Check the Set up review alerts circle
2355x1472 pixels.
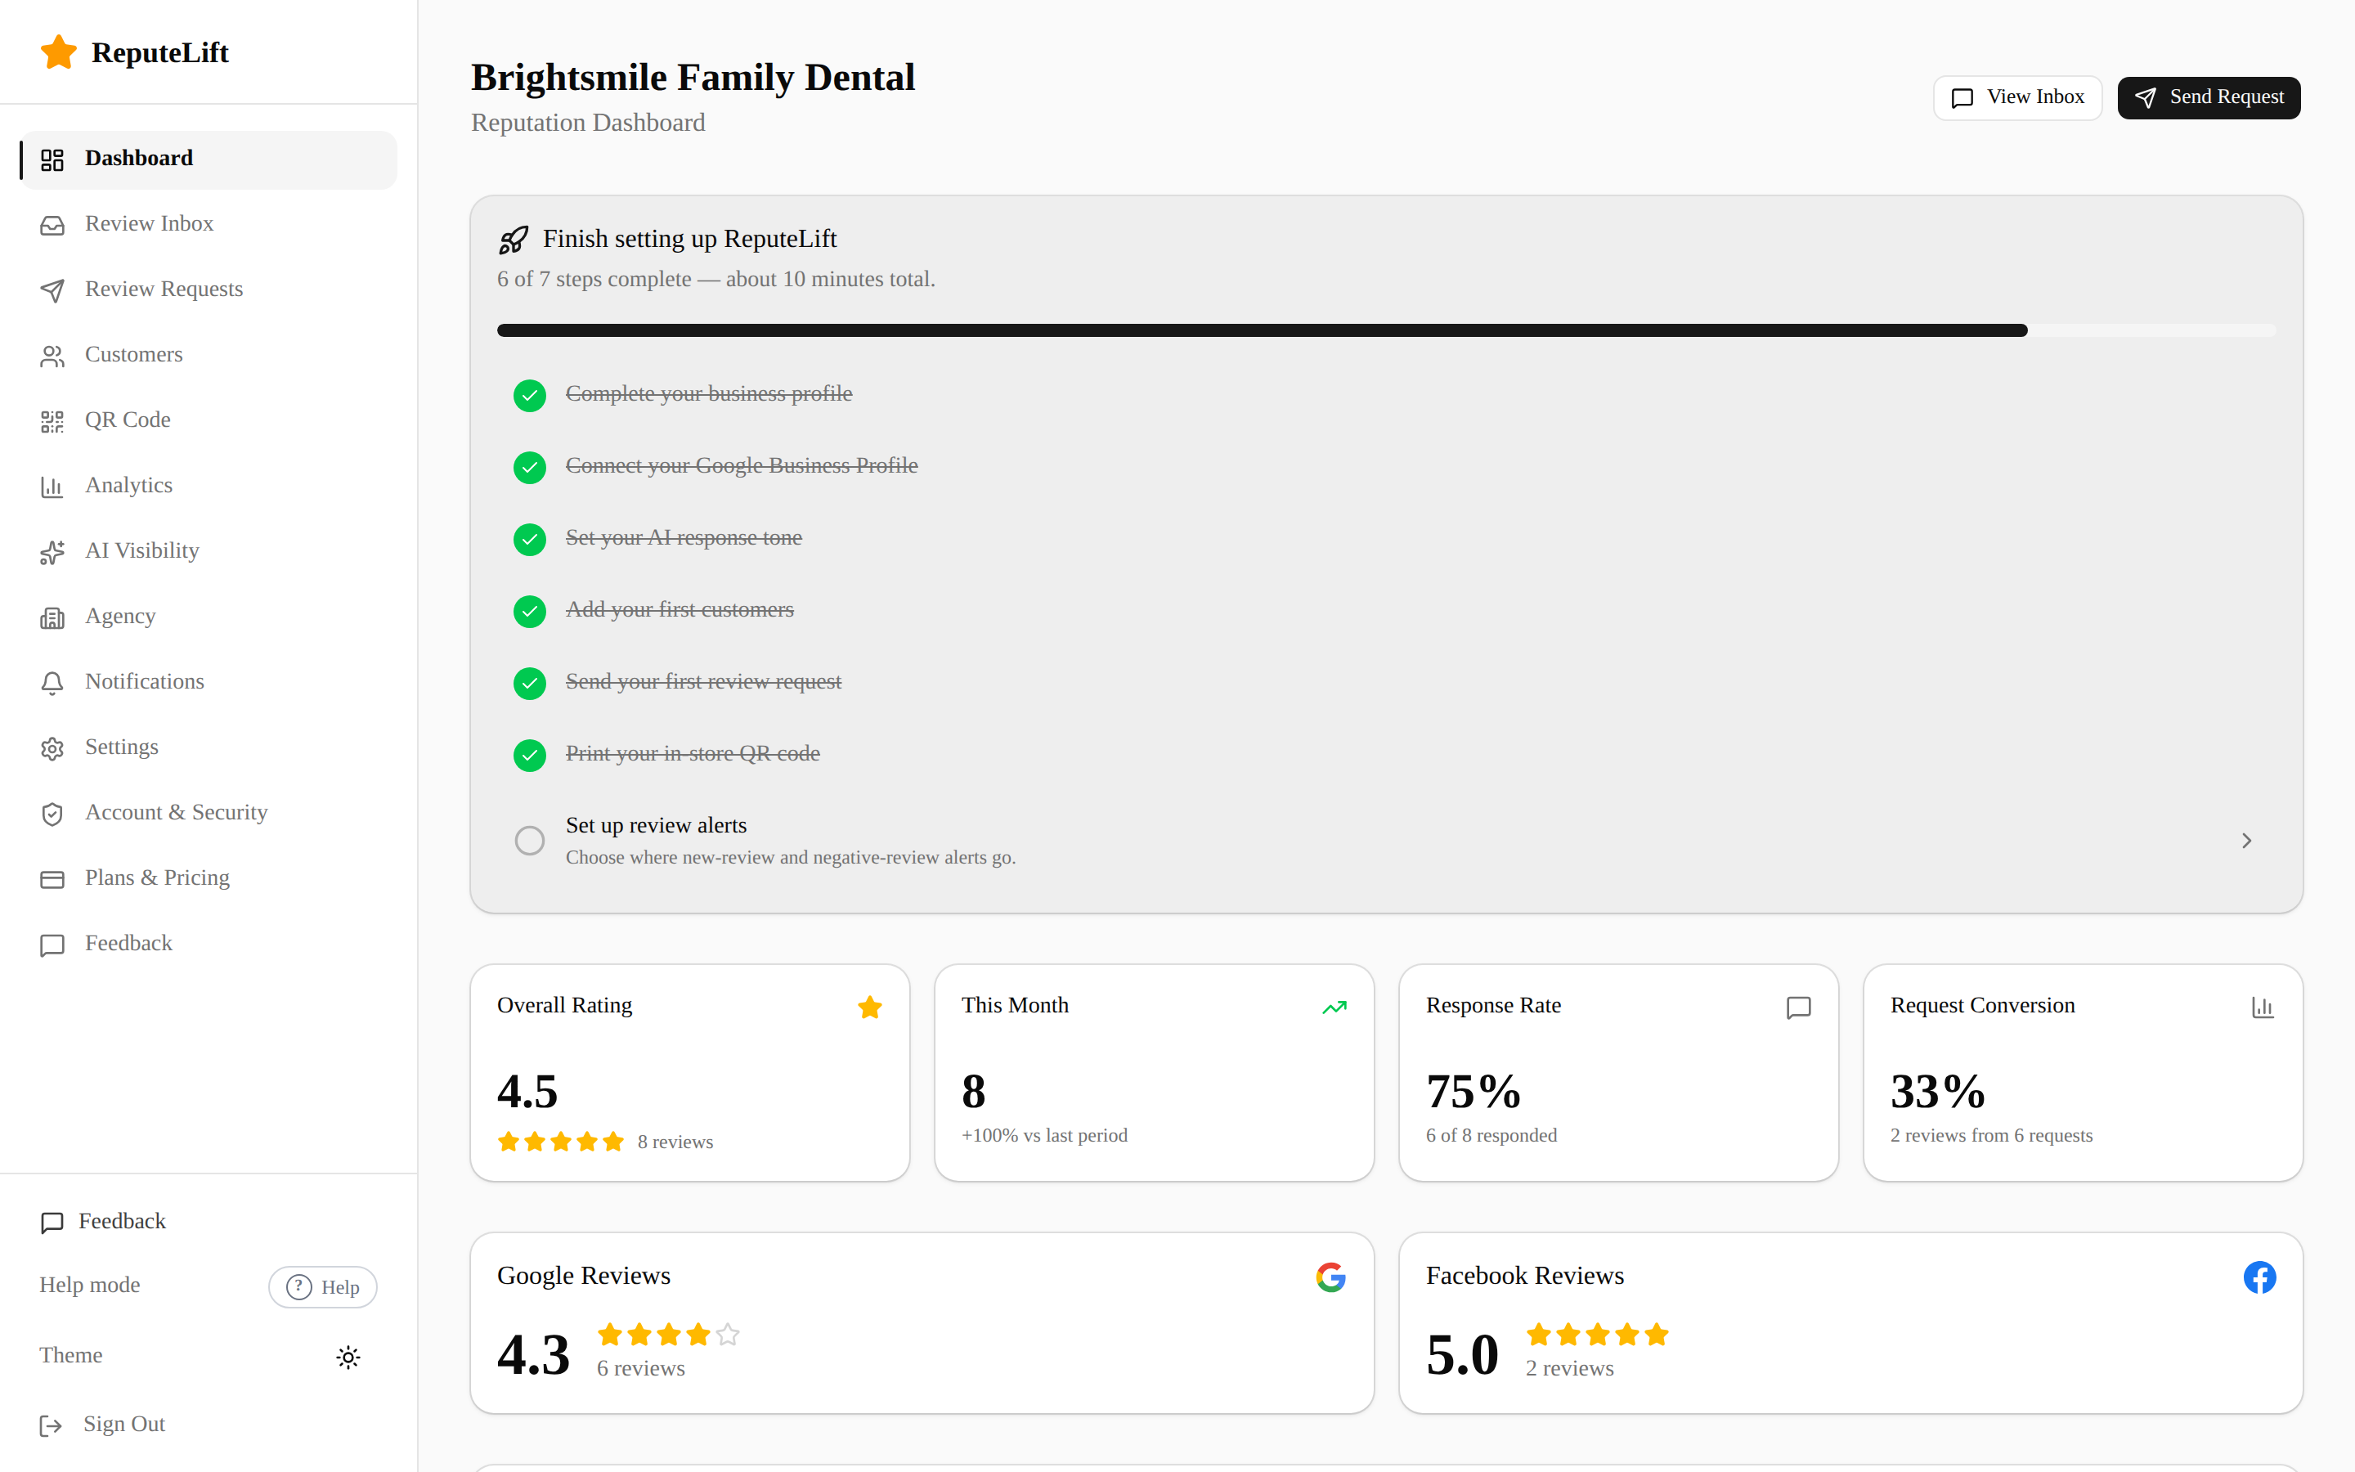tap(529, 840)
